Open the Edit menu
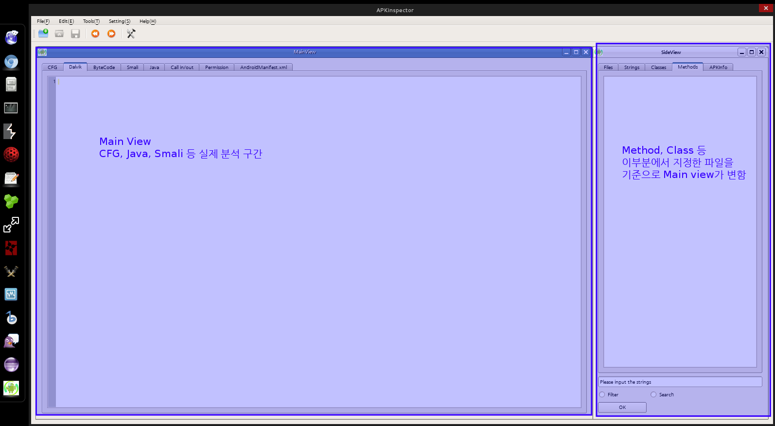 click(66, 21)
